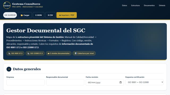Download data as JSON

pyautogui.click(x=39, y=15)
